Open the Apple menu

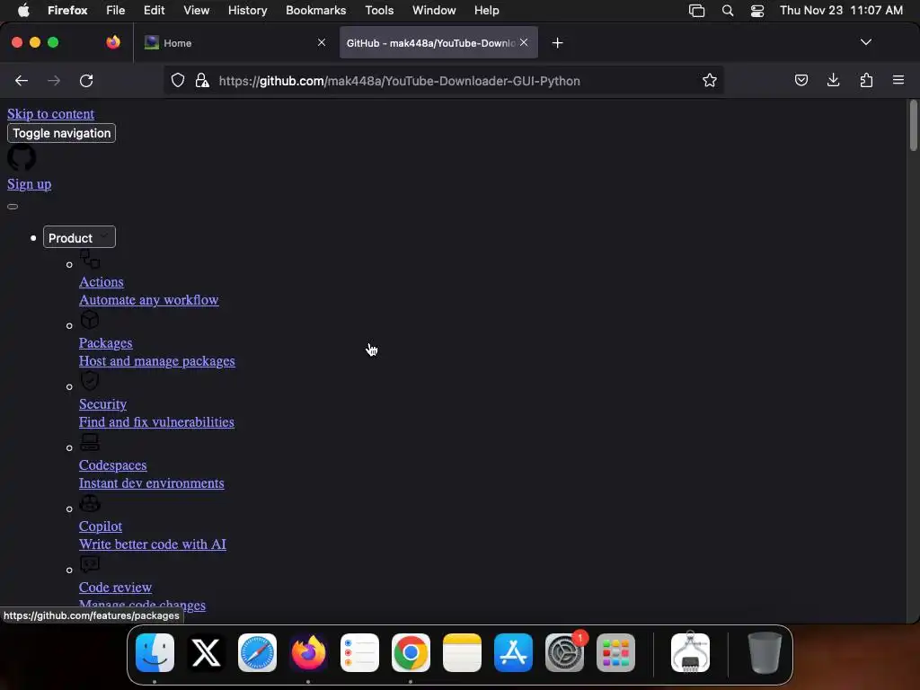pyautogui.click(x=23, y=11)
